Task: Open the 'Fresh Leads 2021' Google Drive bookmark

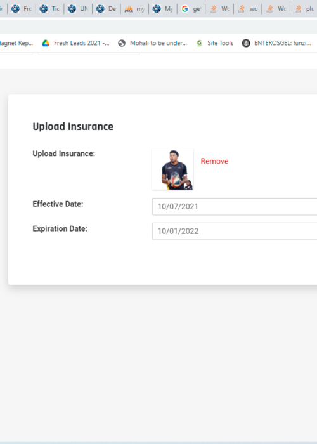Action: [x=76, y=43]
